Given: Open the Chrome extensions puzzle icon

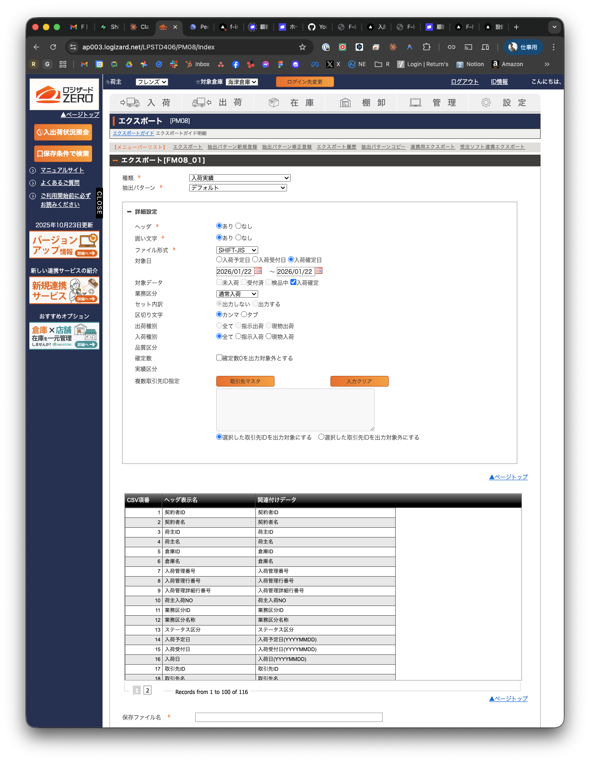Looking at the screenshot, I should point(426,47).
